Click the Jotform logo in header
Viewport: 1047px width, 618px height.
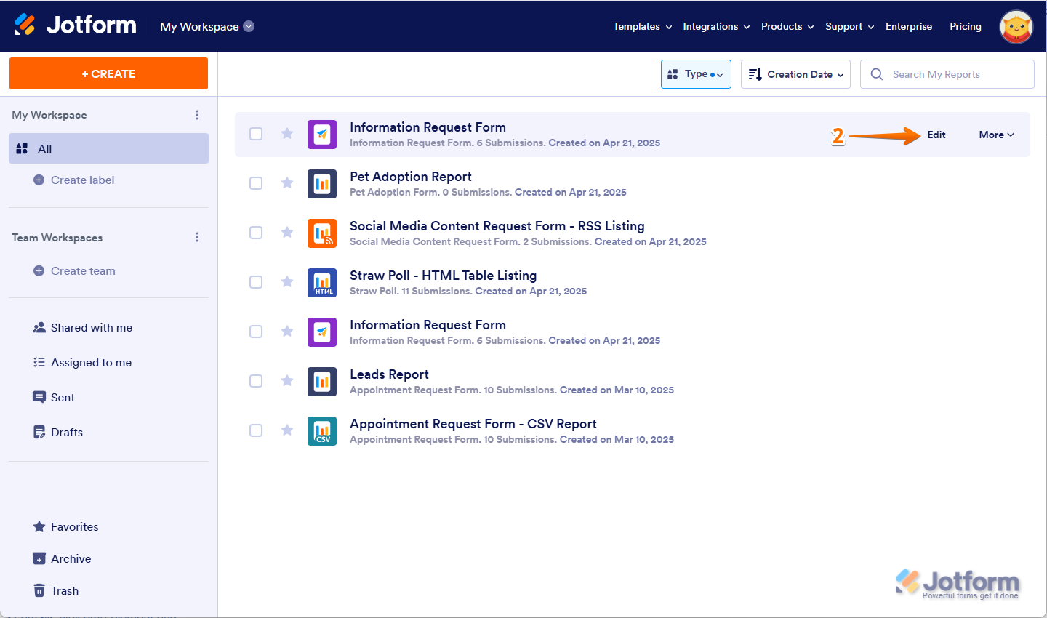75,25
